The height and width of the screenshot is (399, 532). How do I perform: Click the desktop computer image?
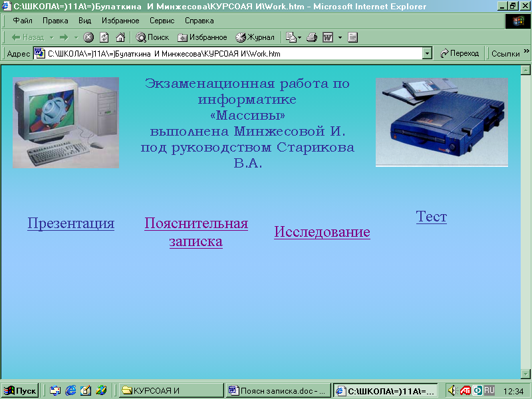(x=66, y=122)
